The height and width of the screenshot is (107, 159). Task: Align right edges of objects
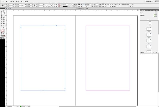pyautogui.click(x=115, y=4)
